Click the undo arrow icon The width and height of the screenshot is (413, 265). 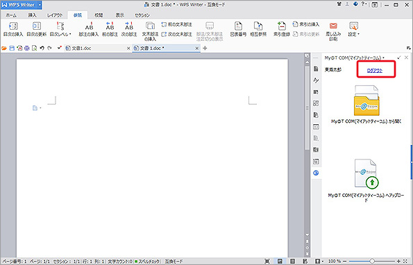click(x=42, y=48)
